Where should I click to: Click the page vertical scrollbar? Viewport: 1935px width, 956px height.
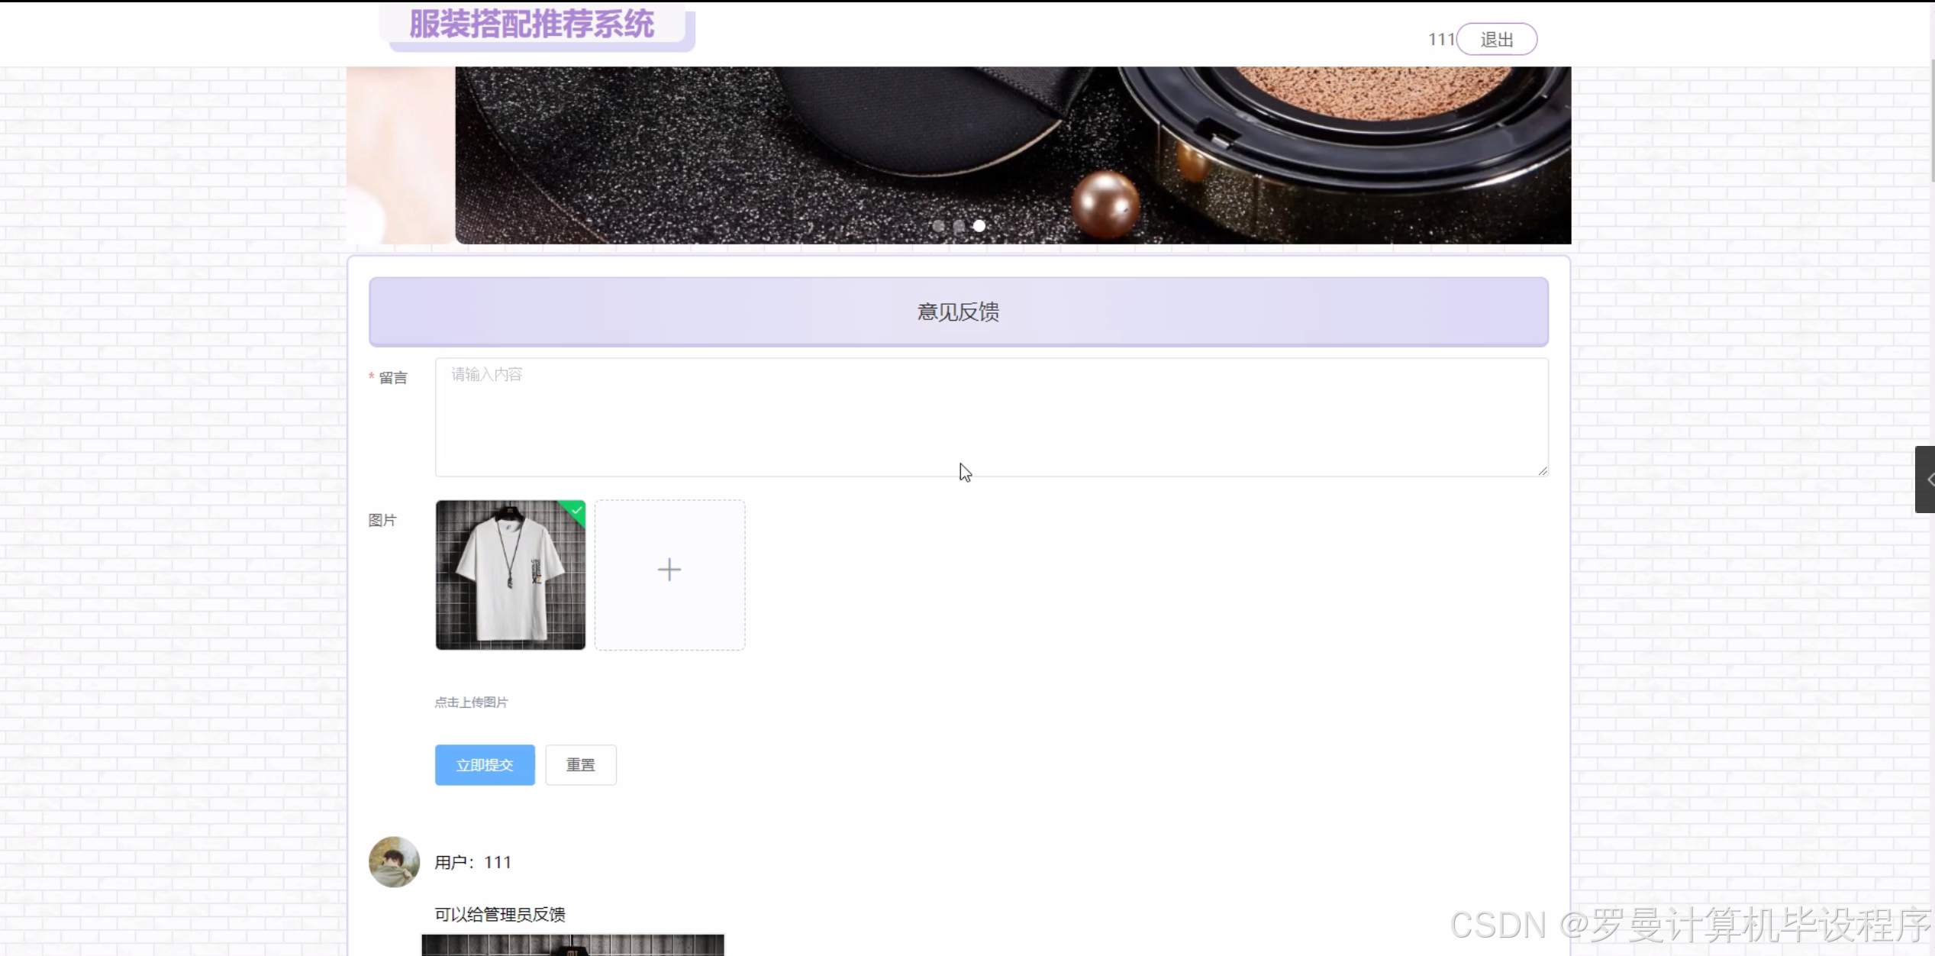click(1931, 122)
